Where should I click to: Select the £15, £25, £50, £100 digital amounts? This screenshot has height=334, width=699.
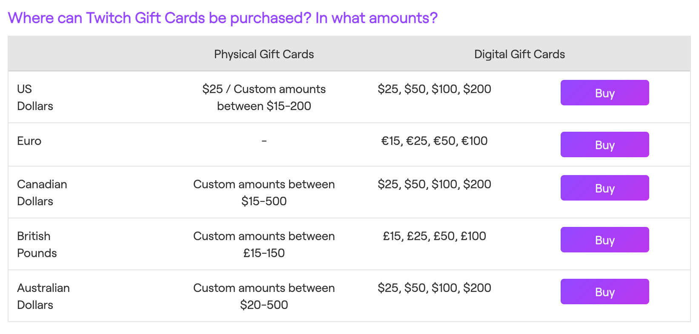pyautogui.click(x=434, y=236)
